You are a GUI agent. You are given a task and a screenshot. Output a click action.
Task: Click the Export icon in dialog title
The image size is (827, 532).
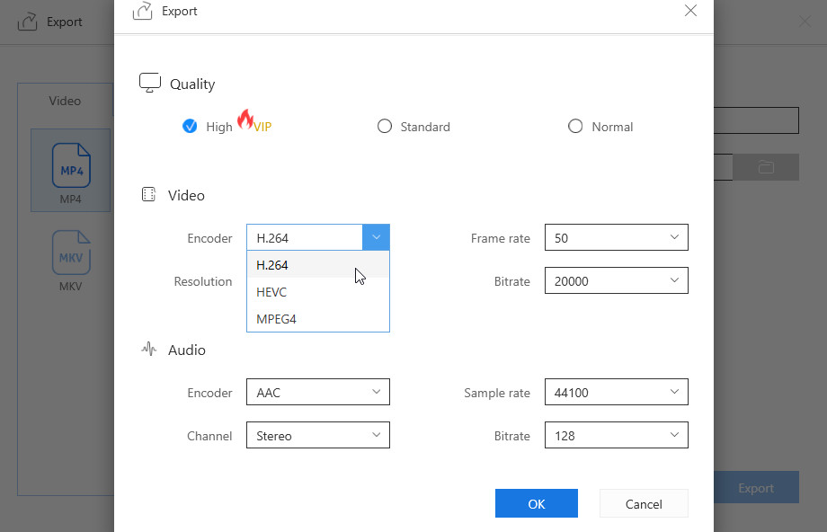[142, 12]
